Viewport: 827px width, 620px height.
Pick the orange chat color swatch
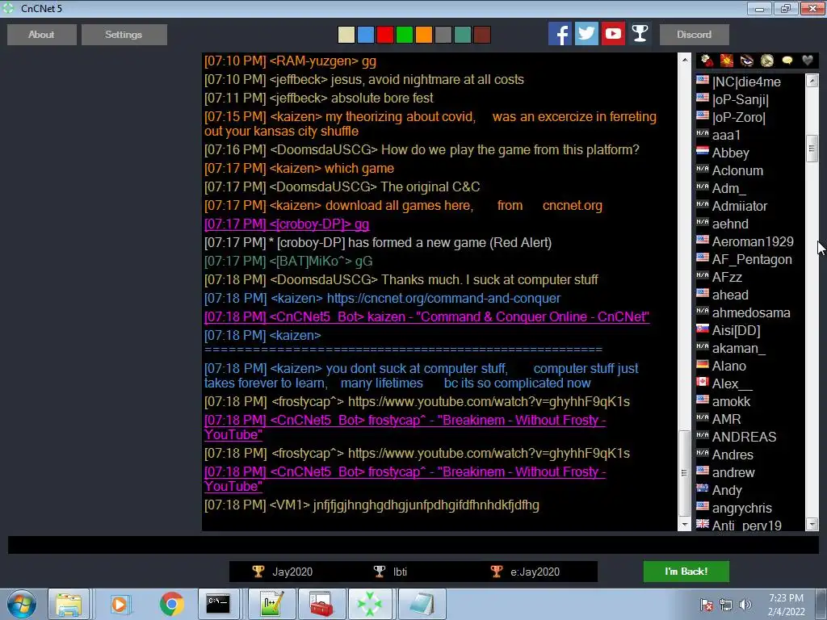(x=423, y=35)
